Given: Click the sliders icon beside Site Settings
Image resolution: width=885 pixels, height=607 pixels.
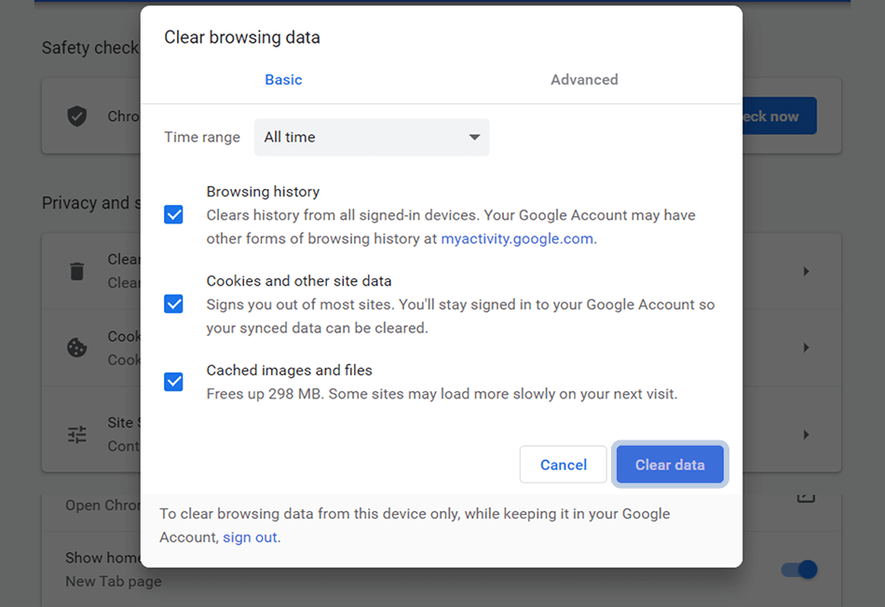Looking at the screenshot, I should coord(77,434).
